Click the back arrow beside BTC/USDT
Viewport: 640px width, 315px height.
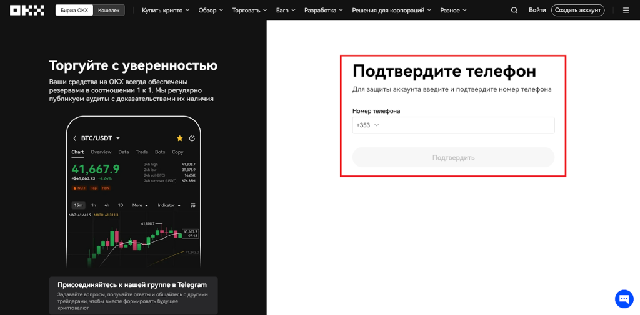tap(75, 138)
